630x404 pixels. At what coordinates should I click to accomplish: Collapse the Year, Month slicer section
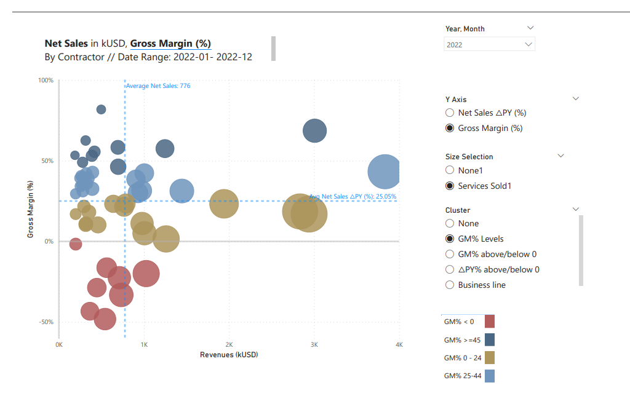pyautogui.click(x=530, y=28)
